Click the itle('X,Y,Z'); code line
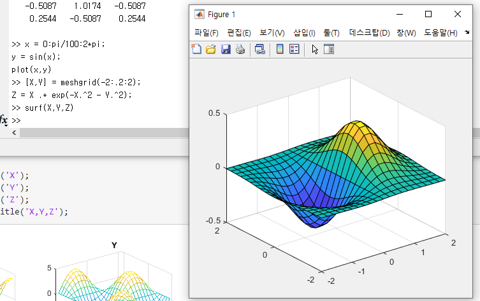The image size is (480, 301). coord(34,211)
